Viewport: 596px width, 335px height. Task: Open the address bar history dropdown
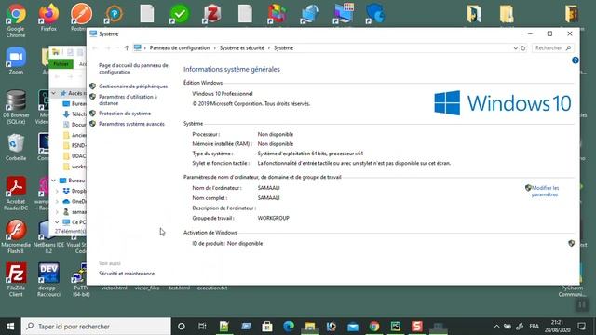[515, 48]
